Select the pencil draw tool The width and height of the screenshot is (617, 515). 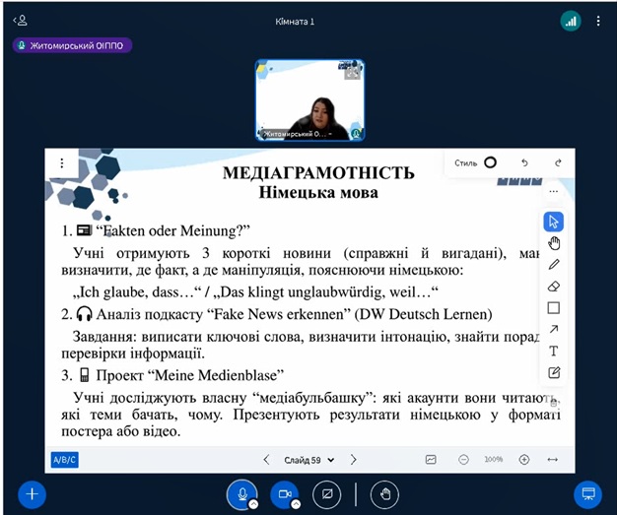(x=553, y=265)
